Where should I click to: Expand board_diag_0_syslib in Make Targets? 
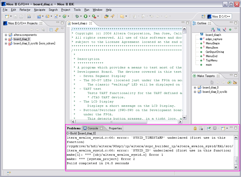coord(195,92)
